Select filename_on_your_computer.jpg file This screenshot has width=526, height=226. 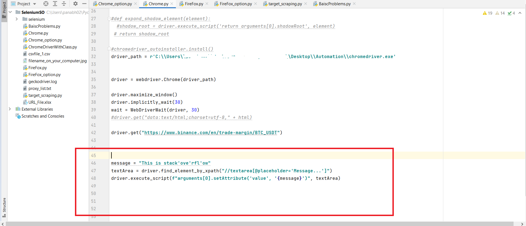click(58, 61)
